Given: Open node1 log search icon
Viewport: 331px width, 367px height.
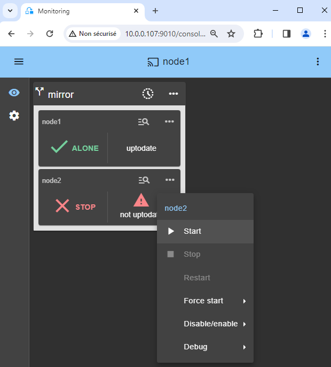Looking at the screenshot, I should tap(144, 121).
